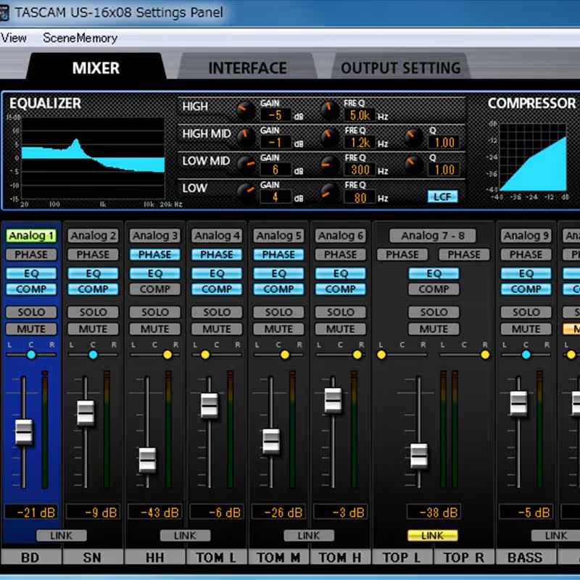
Task: Click the -43 dB level readout for HH
Action: (155, 512)
